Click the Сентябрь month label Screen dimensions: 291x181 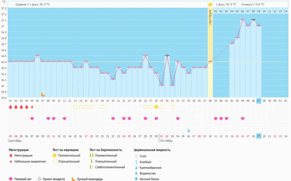pos(15,141)
